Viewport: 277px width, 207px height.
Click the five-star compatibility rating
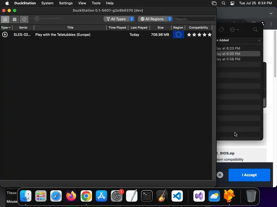tap(199, 34)
